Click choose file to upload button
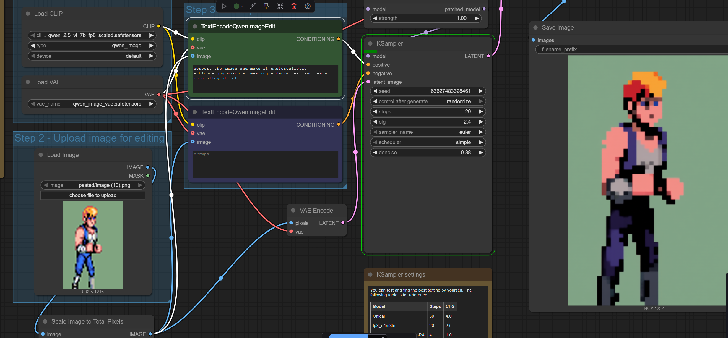The image size is (728, 338). [93, 195]
